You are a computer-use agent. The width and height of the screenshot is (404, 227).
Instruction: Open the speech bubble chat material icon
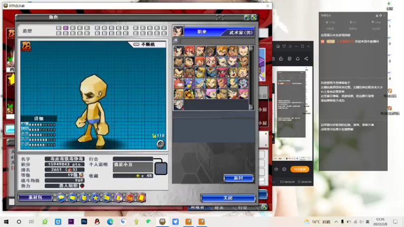point(61,198)
